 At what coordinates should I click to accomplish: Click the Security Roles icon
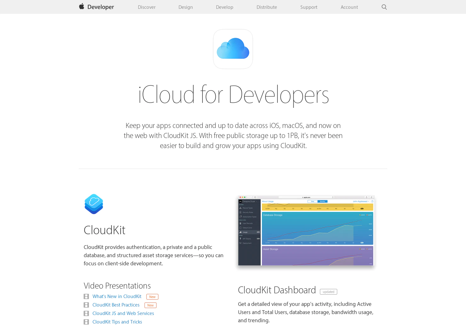coord(240,212)
